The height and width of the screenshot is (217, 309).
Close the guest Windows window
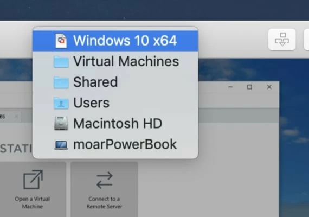pyautogui.click(x=269, y=87)
